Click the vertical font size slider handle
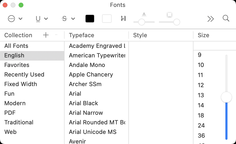The width and height of the screenshot is (236, 144). (x=226, y=97)
